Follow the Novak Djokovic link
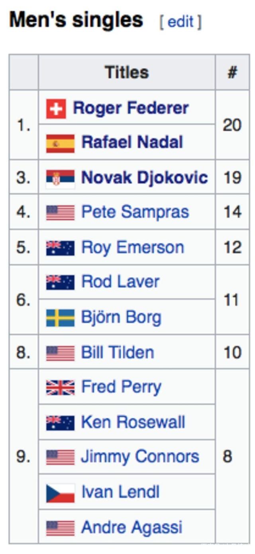 pyautogui.click(x=144, y=178)
